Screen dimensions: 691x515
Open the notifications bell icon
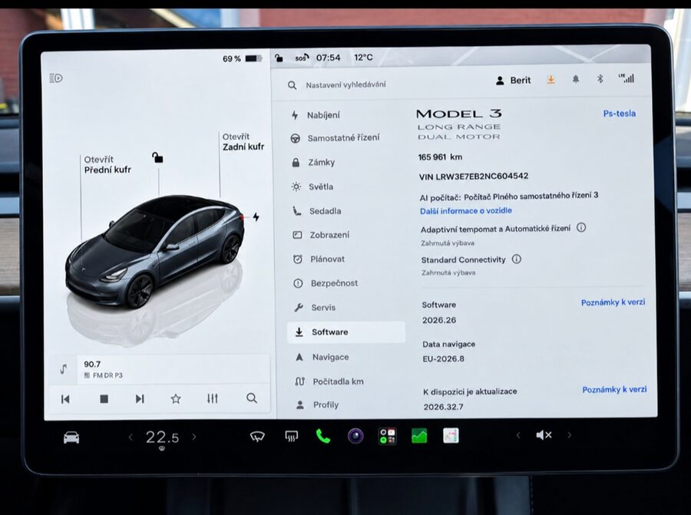pyautogui.click(x=576, y=79)
